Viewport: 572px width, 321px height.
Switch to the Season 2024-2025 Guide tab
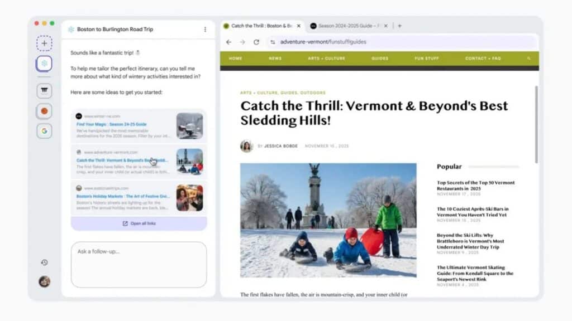pos(346,25)
